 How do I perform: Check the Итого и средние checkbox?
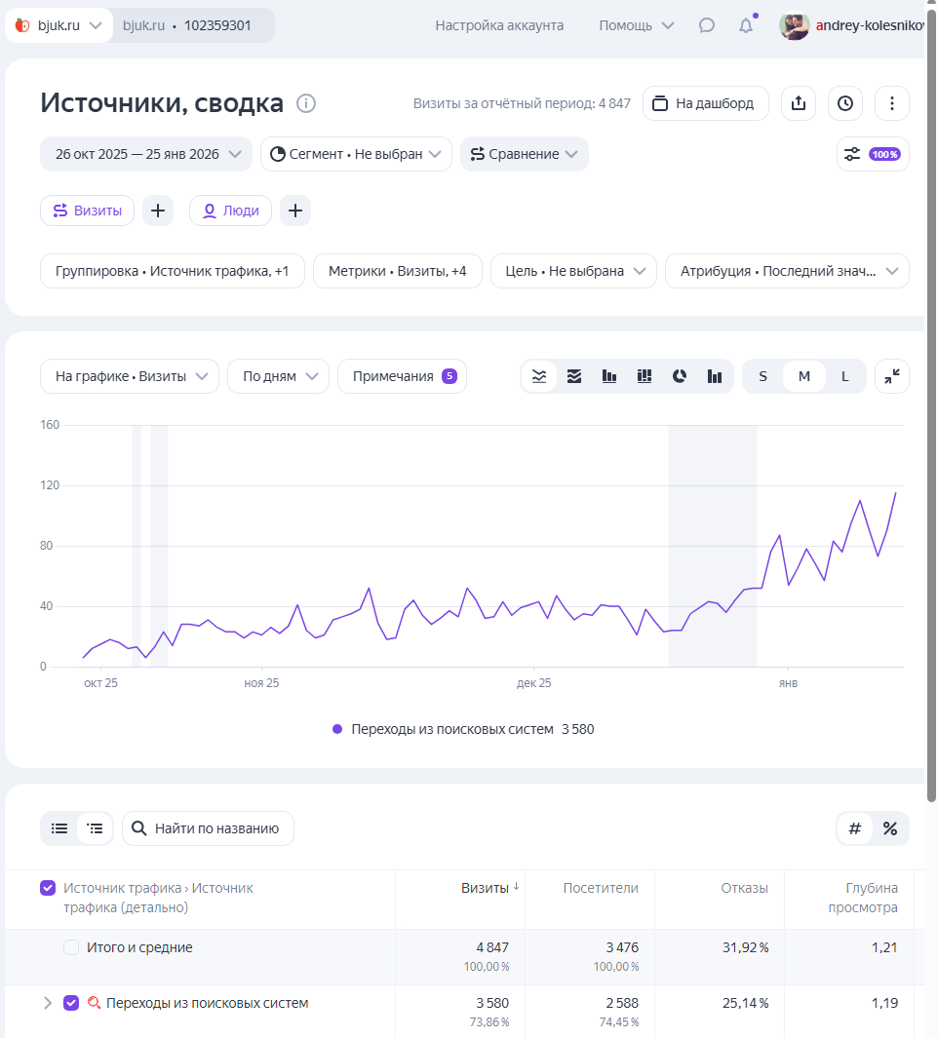71,947
